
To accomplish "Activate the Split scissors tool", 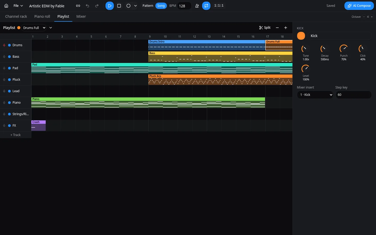I will [x=265, y=28].
